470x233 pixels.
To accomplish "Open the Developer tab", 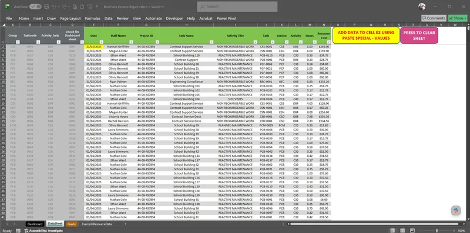I will point(174,18).
